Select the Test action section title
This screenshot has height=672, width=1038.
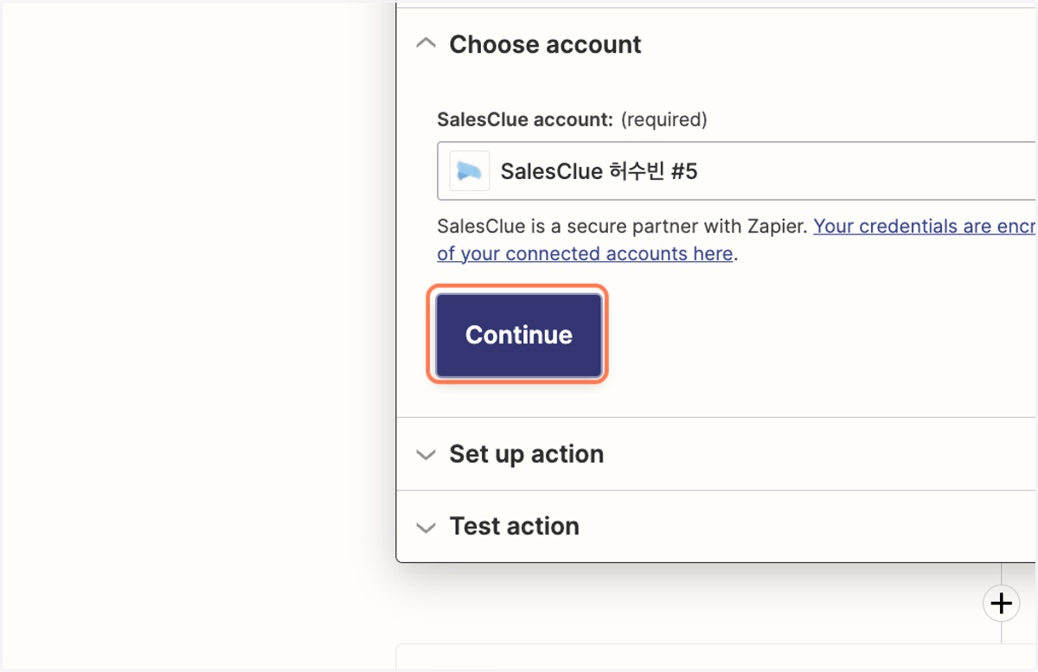pyautogui.click(x=514, y=526)
